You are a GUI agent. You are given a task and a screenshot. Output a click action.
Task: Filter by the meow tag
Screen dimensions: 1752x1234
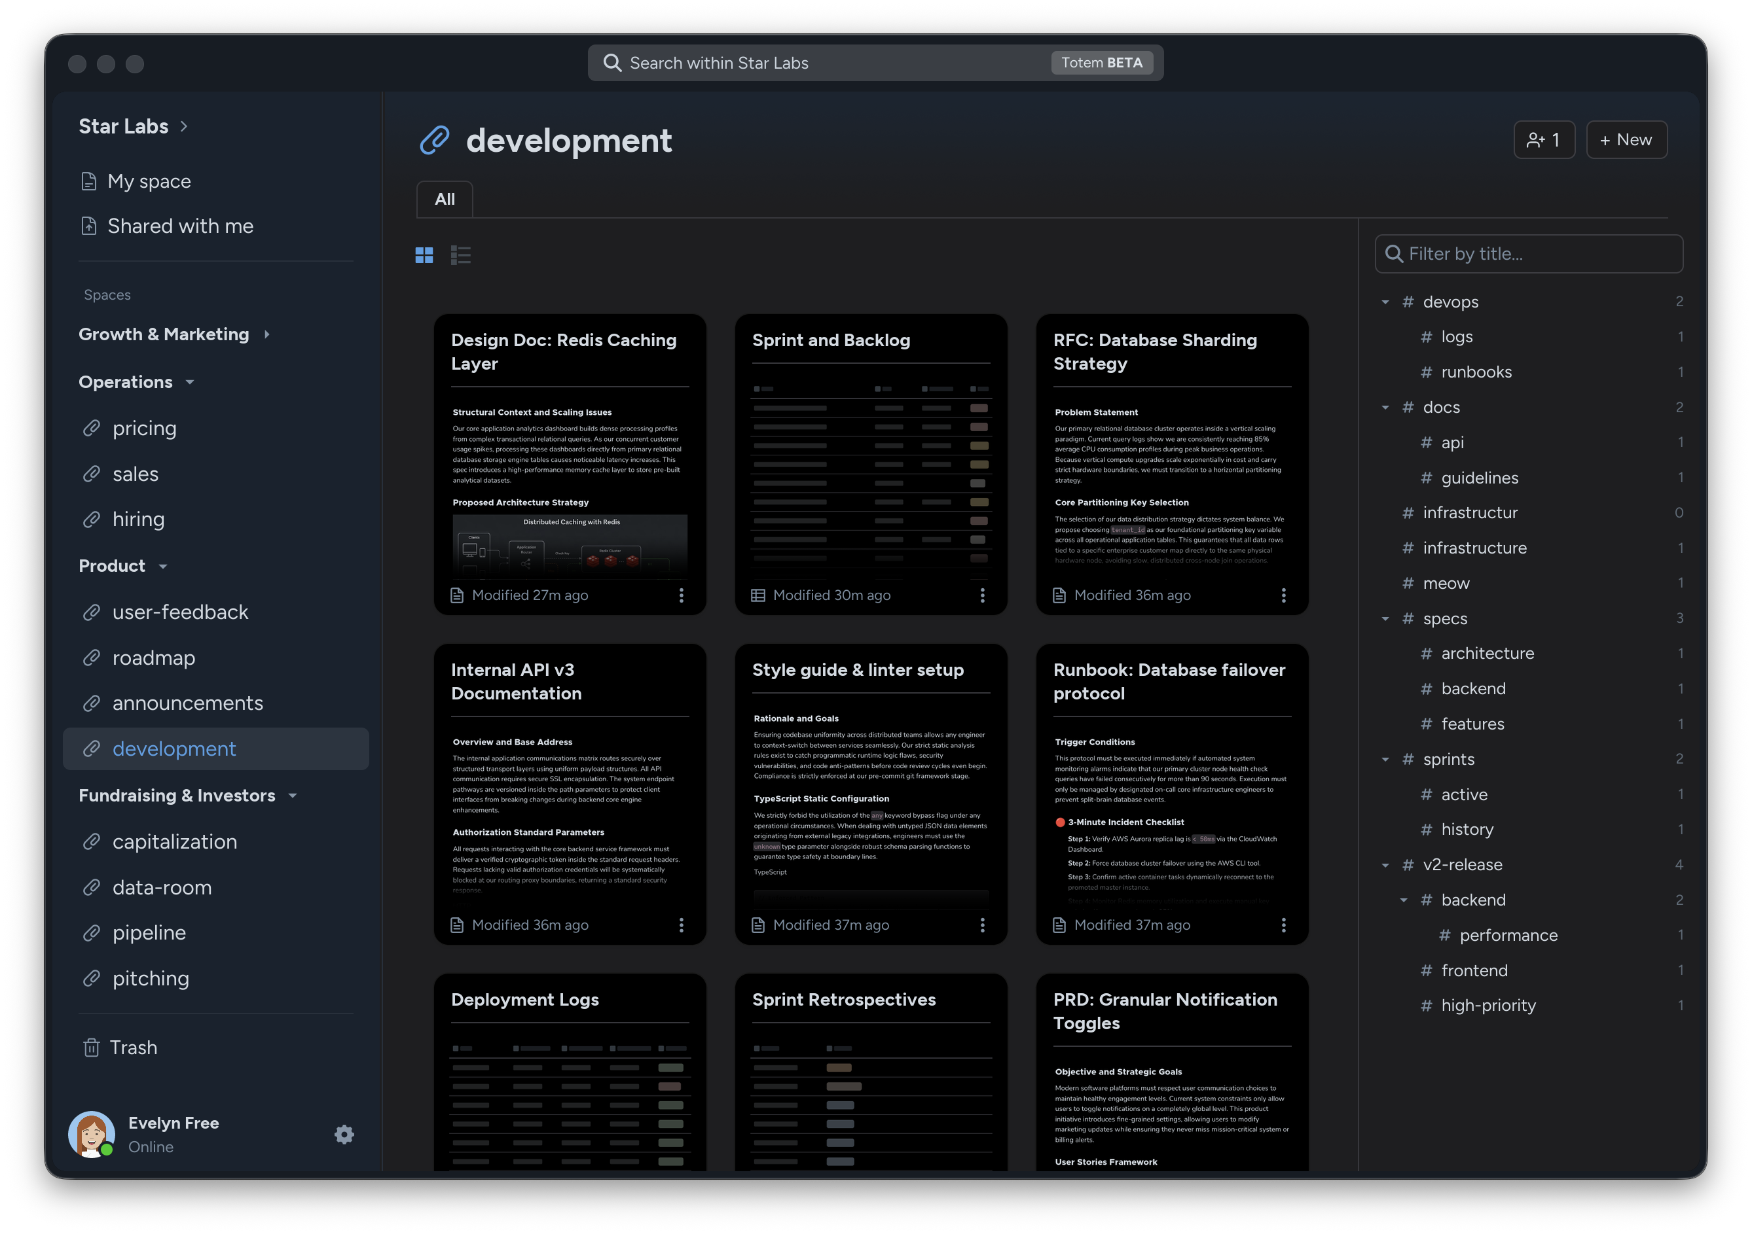pyautogui.click(x=1446, y=584)
